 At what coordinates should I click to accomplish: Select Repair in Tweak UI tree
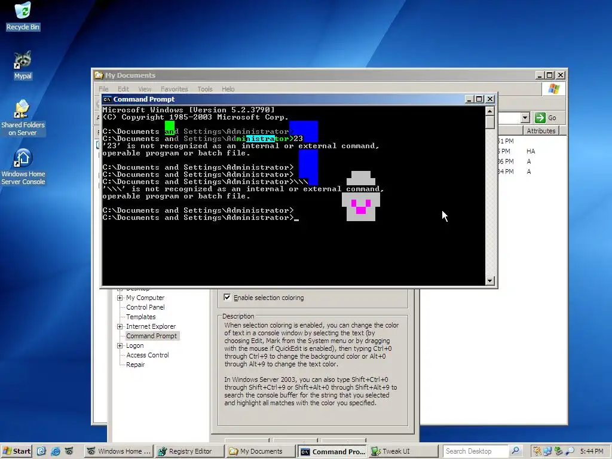[x=136, y=365]
